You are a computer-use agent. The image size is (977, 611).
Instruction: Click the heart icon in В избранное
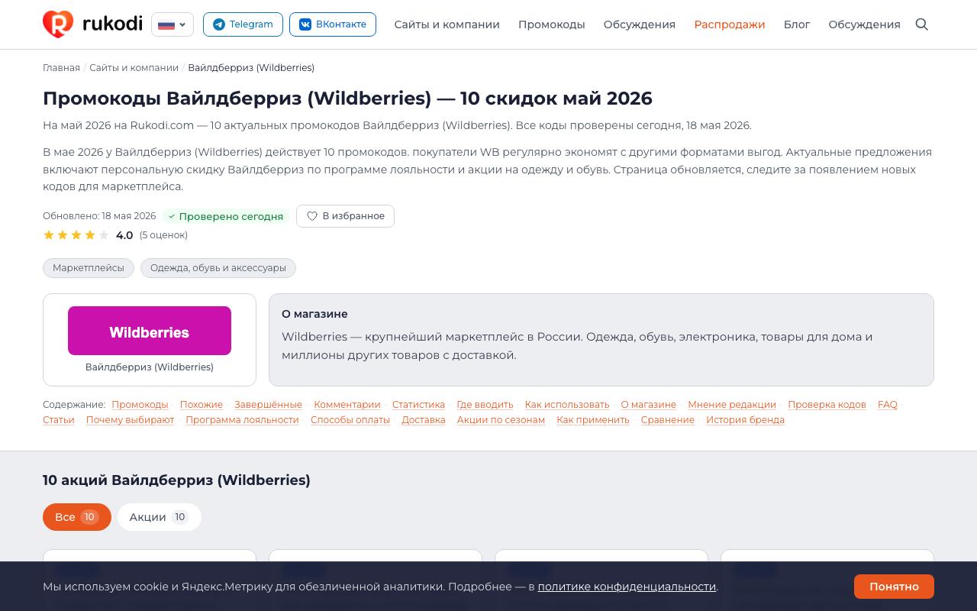pyautogui.click(x=312, y=216)
